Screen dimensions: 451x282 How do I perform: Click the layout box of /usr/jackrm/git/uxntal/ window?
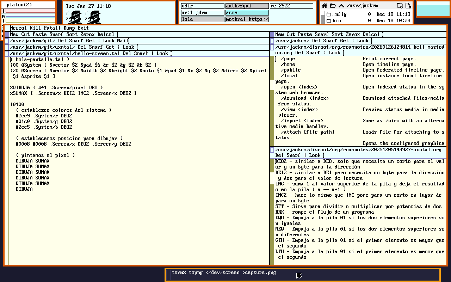pyautogui.click(x=7, y=47)
